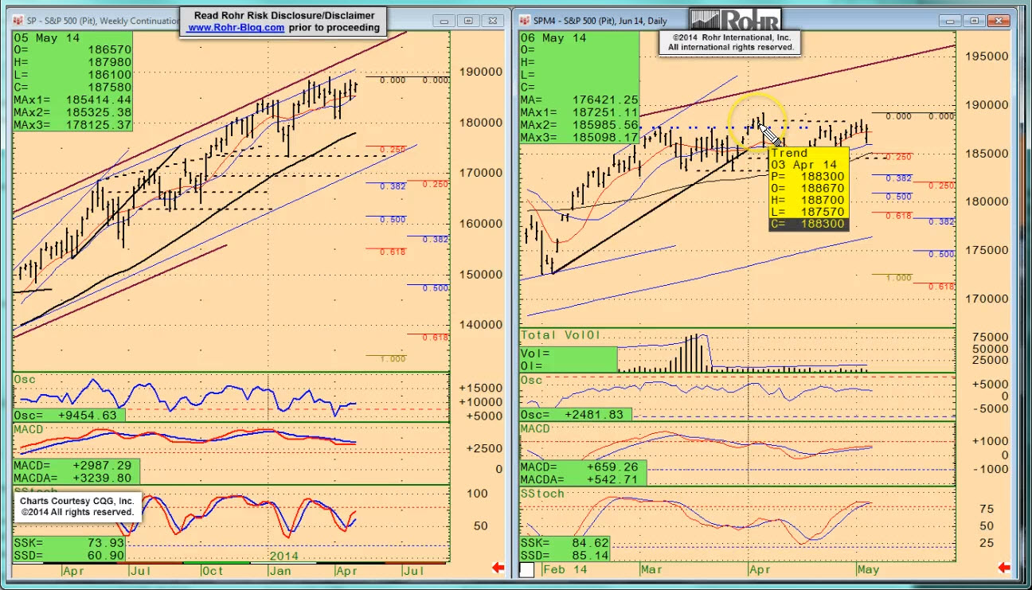Image resolution: width=1032 pixels, height=590 pixels.
Task: Click the yellow Trend 03 Apr 14 tooltip
Action: click(808, 190)
